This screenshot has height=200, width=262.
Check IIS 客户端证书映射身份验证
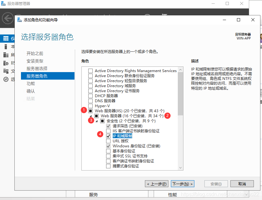[108, 131]
